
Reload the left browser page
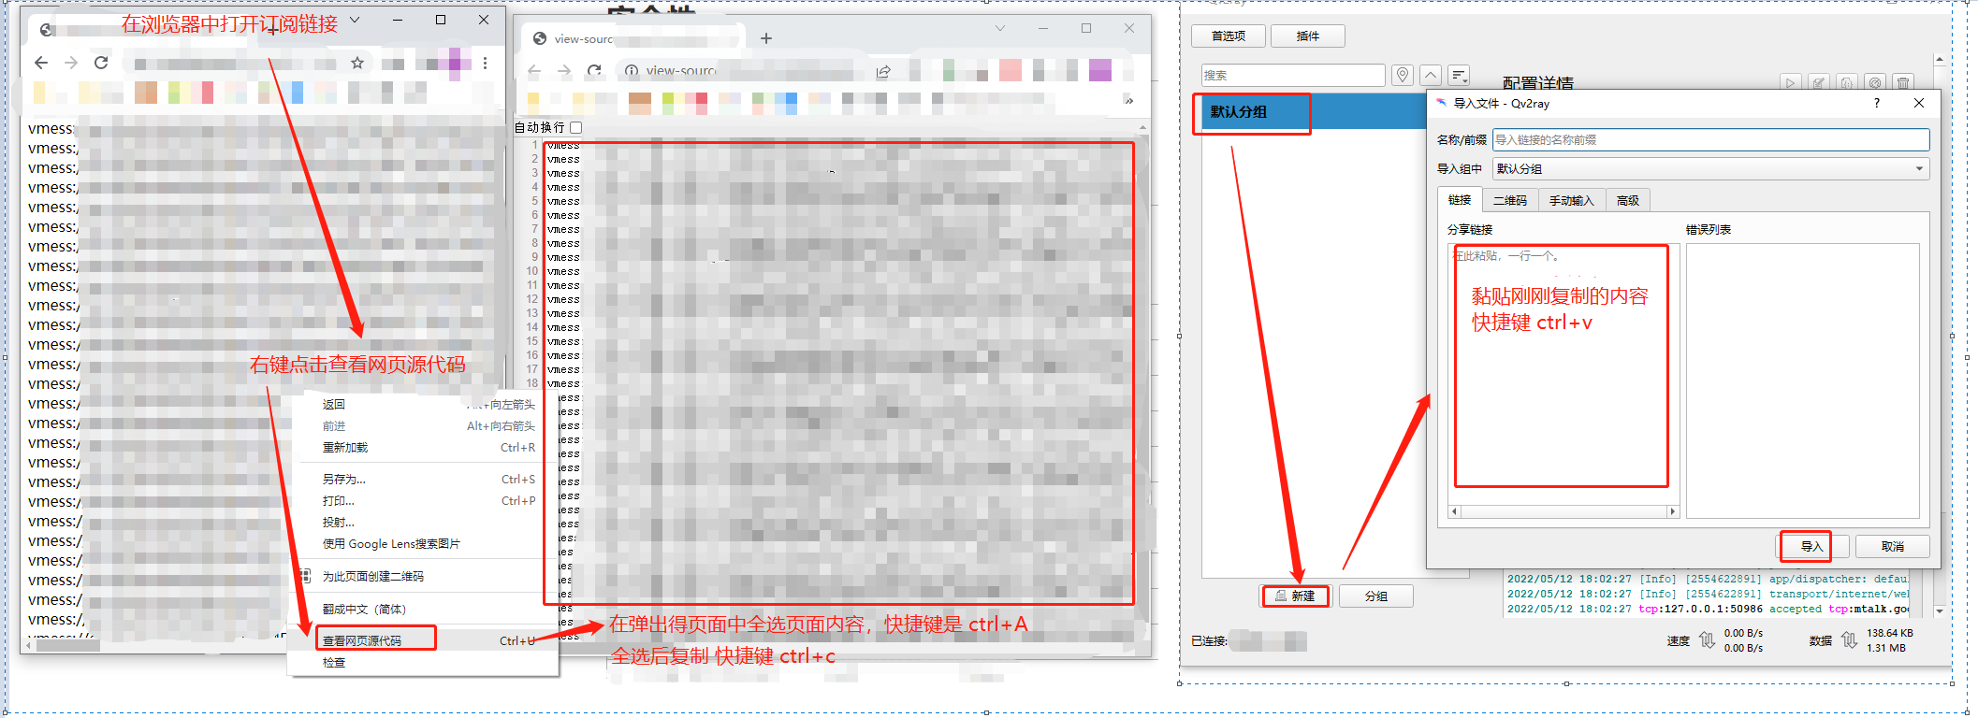[101, 63]
